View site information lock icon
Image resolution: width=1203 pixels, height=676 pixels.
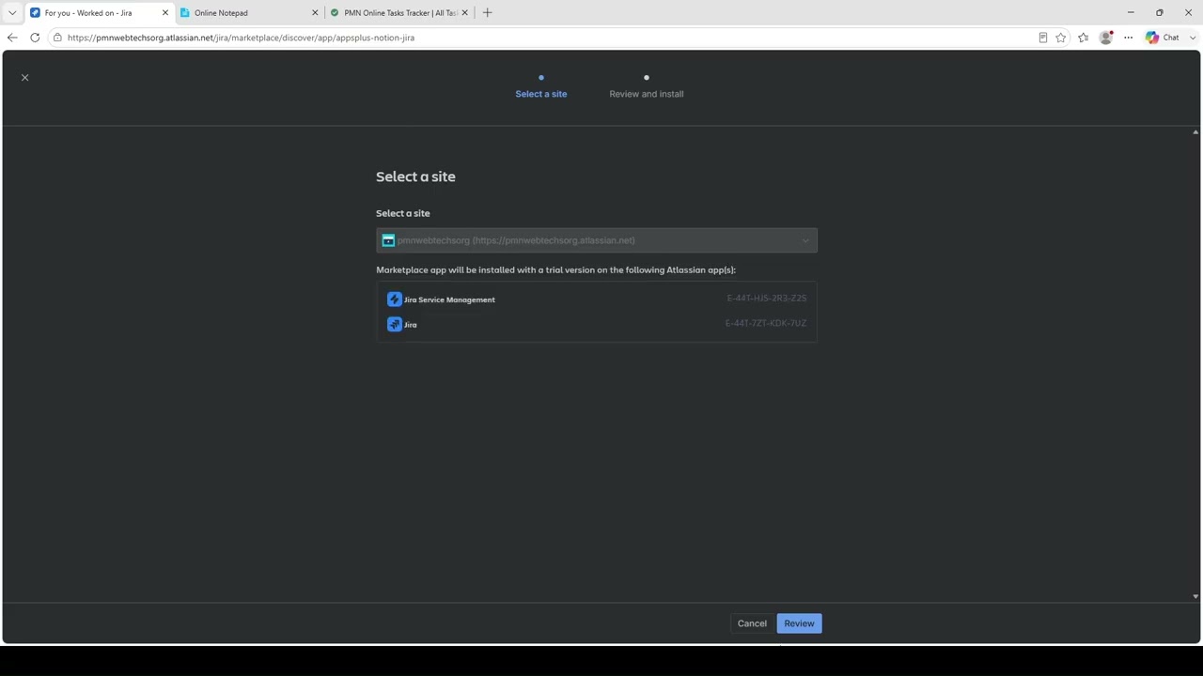(x=57, y=38)
